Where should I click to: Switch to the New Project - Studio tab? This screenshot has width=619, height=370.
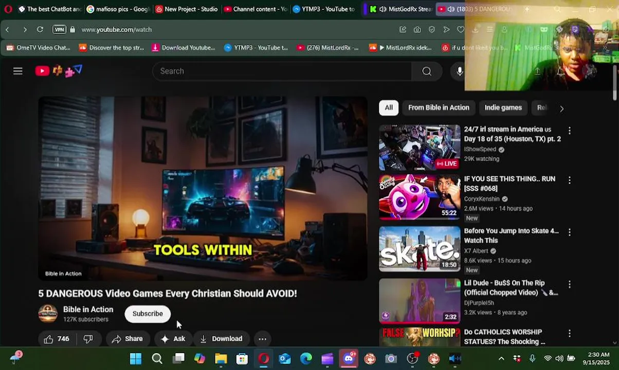coord(187,9)
